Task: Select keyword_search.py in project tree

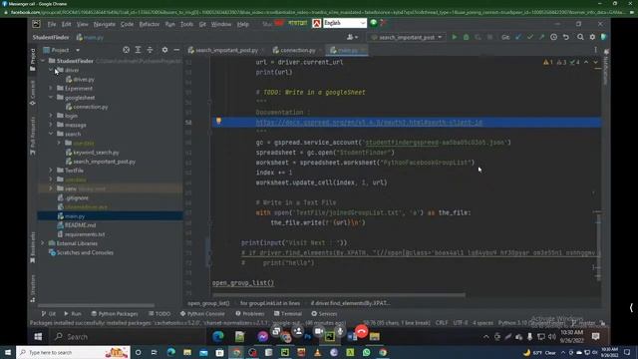Action: (x=96, y=153)
